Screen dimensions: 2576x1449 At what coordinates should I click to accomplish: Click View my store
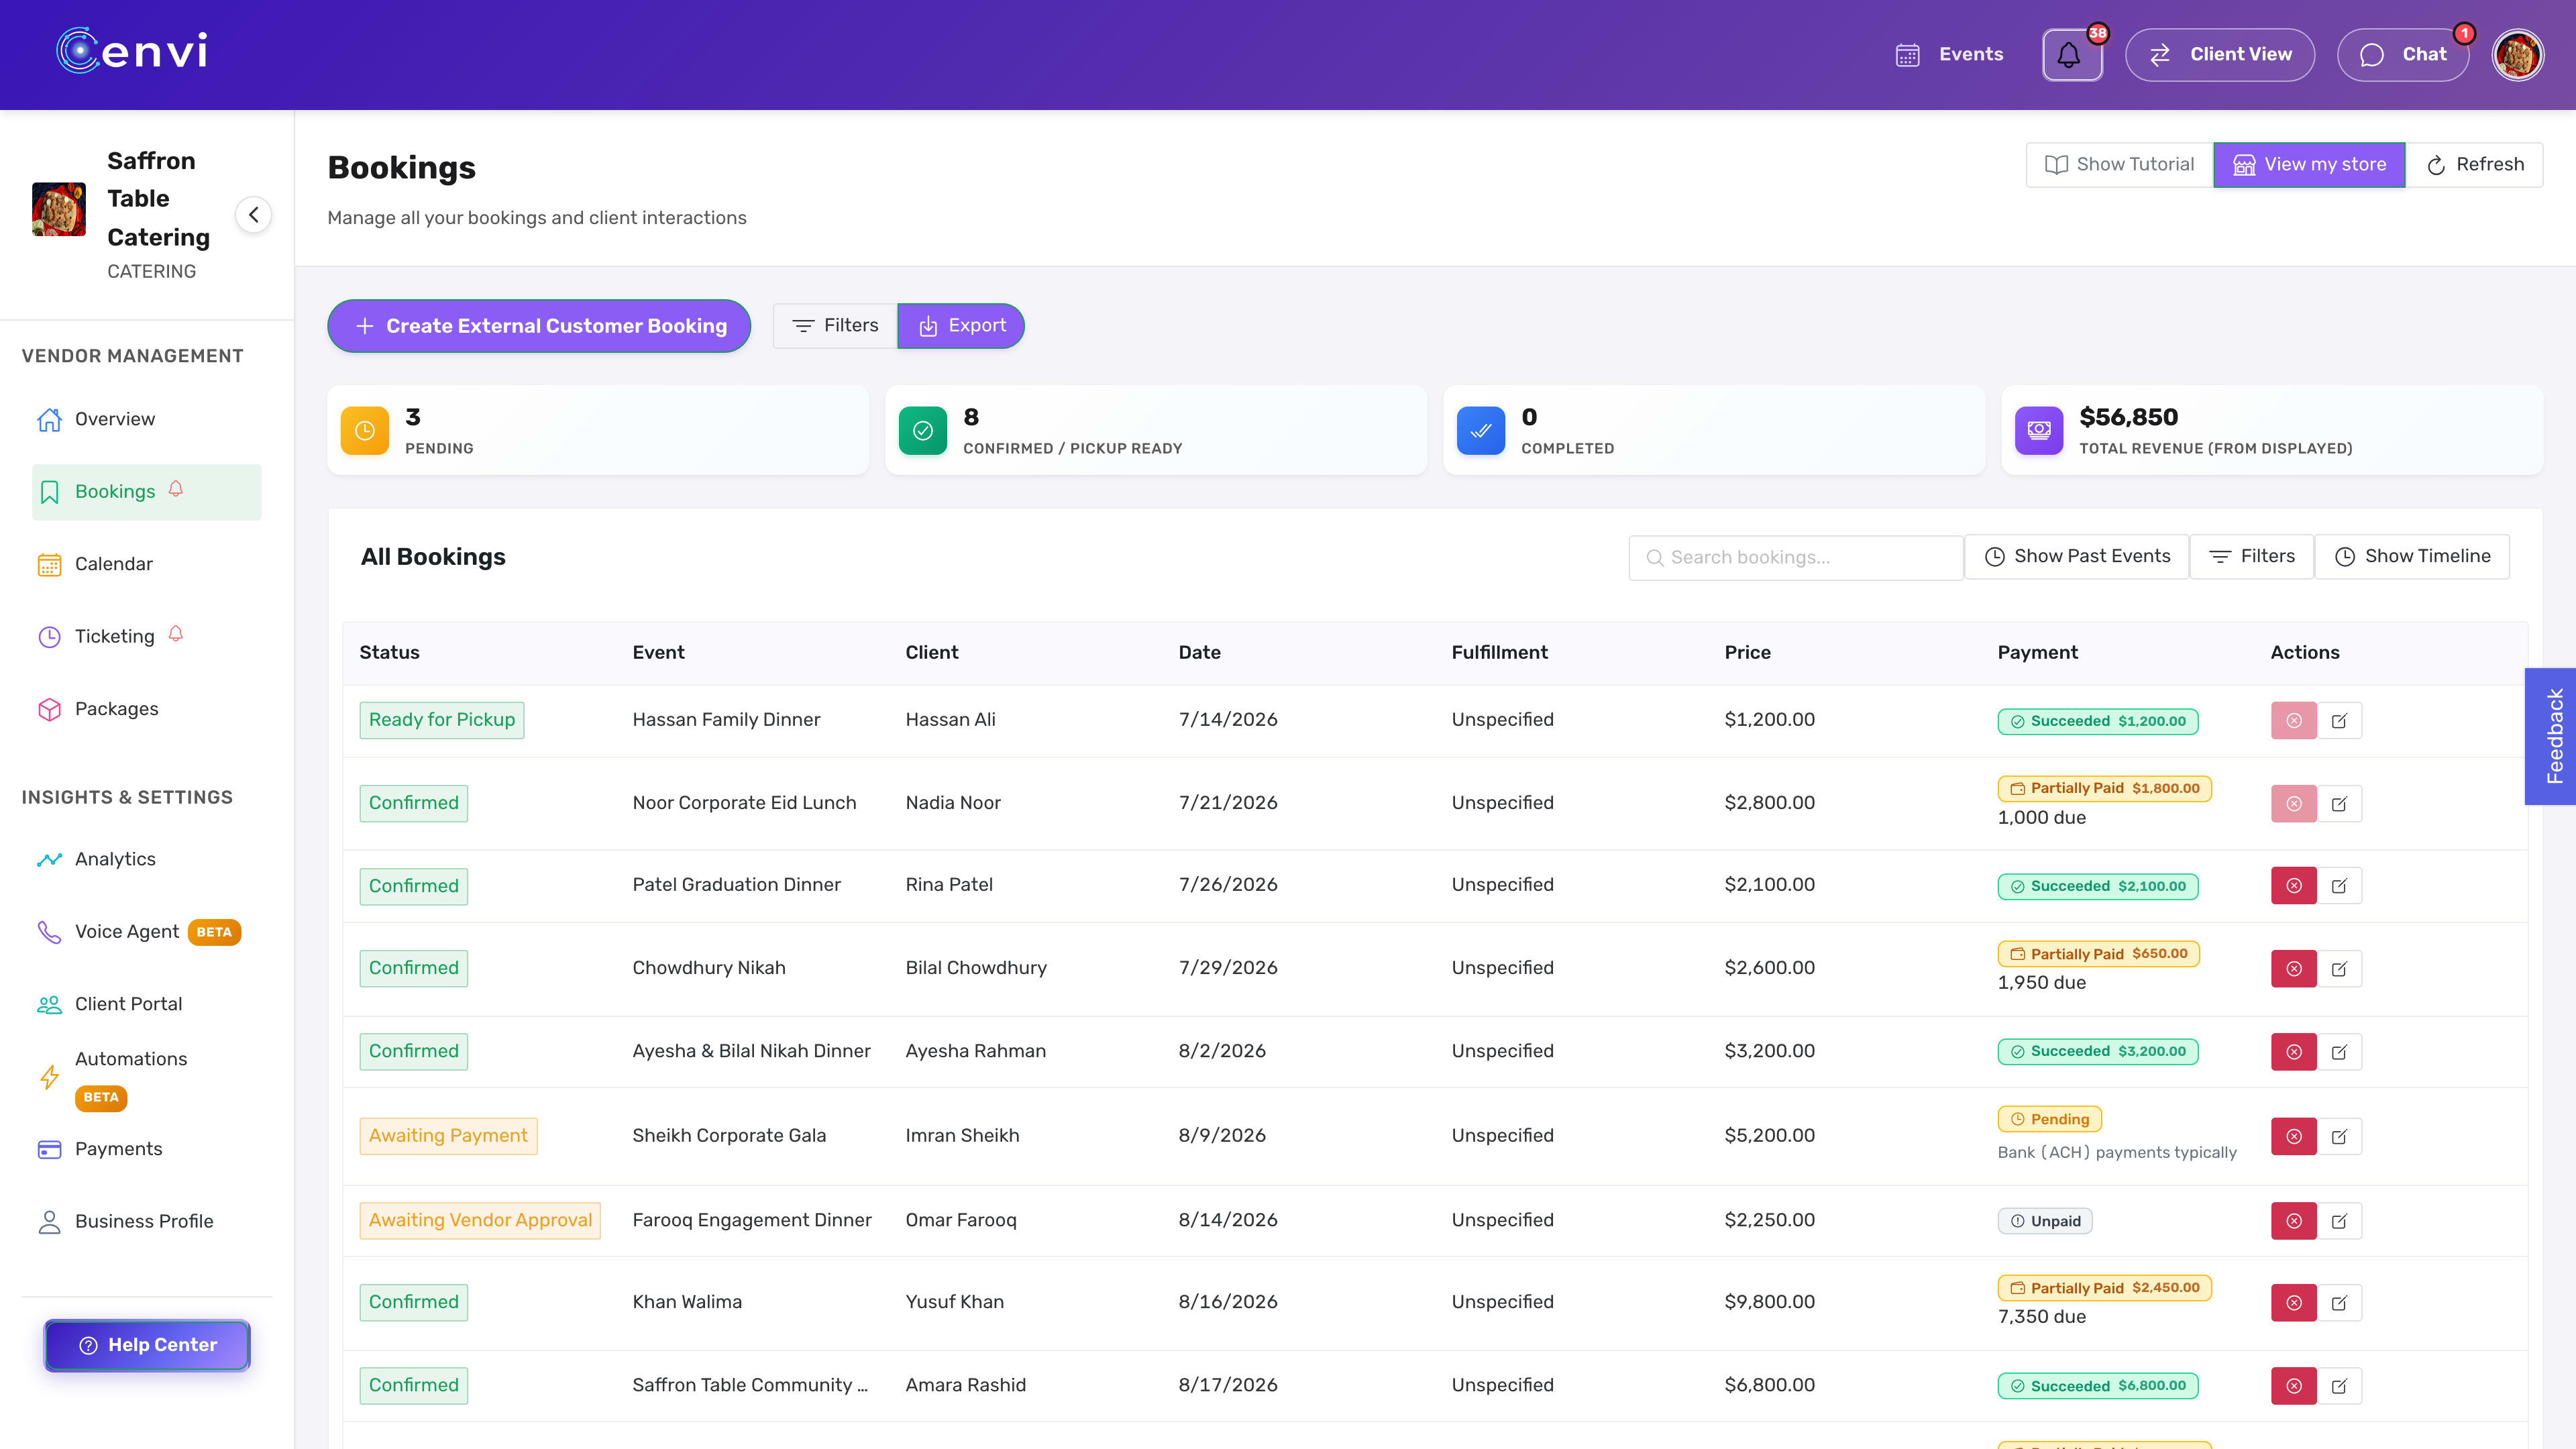click(2309, 165)
